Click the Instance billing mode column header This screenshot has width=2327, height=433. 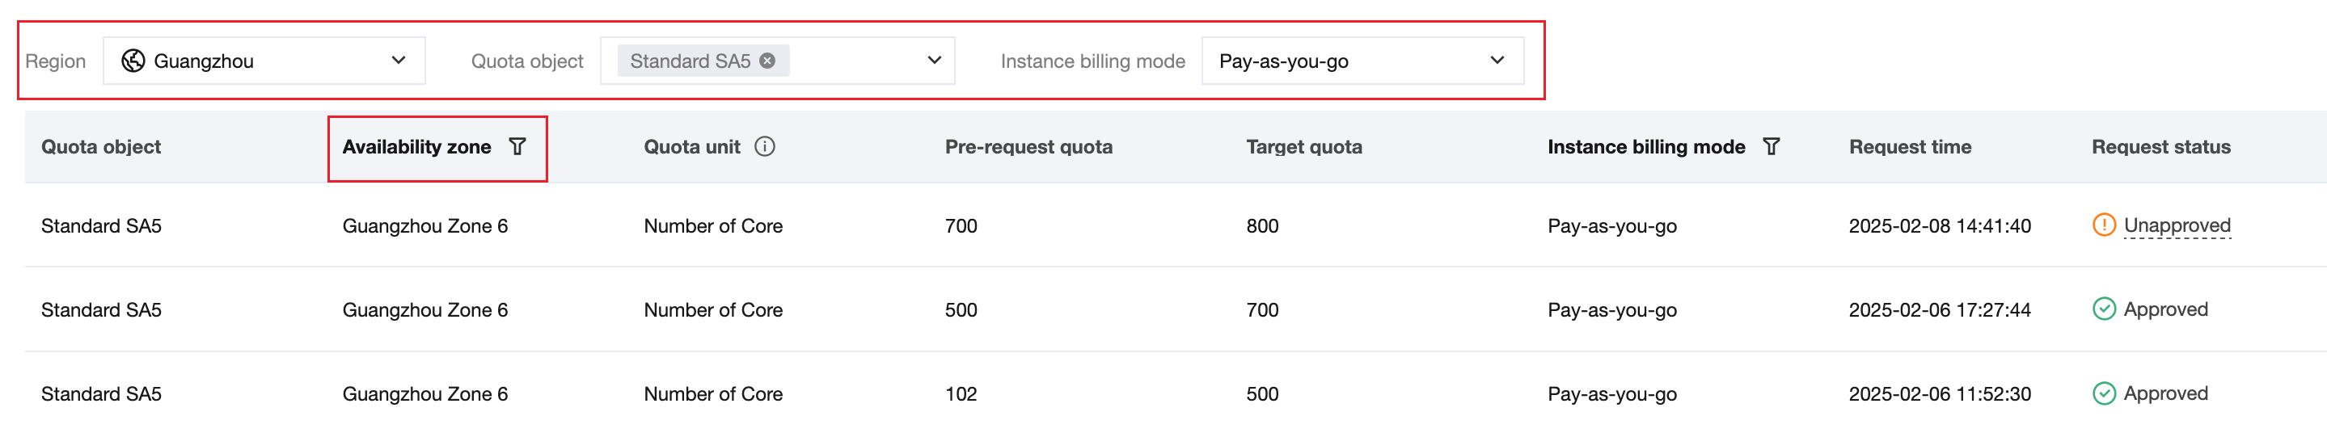[1646, 147]
